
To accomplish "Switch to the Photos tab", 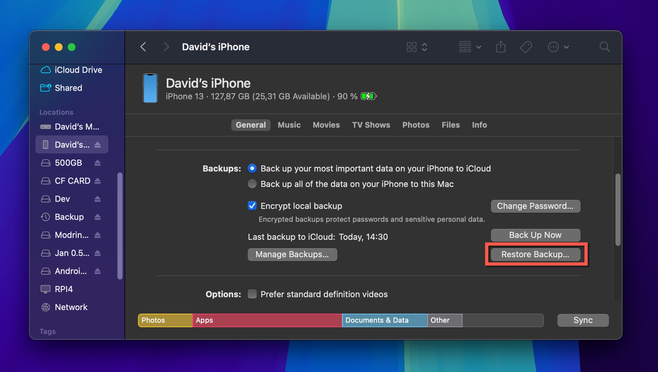I will click(x=416, y=125).
